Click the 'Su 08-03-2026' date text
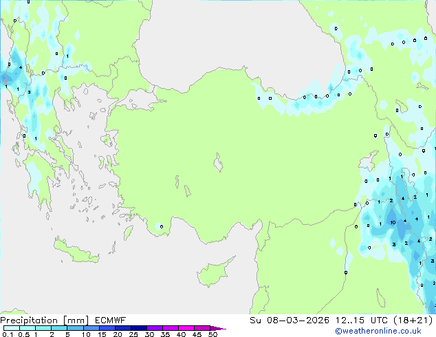This screenshot has height=337, width=436. (290, 320)
